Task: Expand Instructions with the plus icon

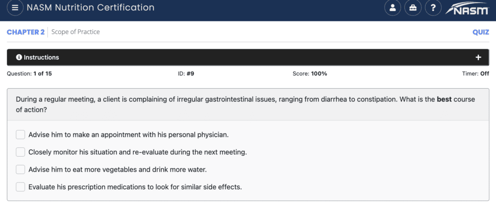Action: (x=478, y=57)
